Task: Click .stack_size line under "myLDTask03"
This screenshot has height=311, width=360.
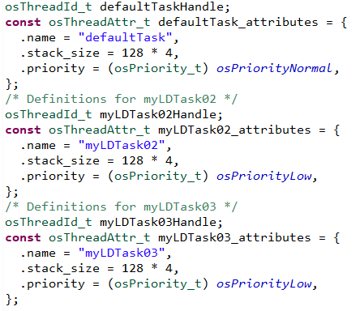Action: tap(100, 268)
